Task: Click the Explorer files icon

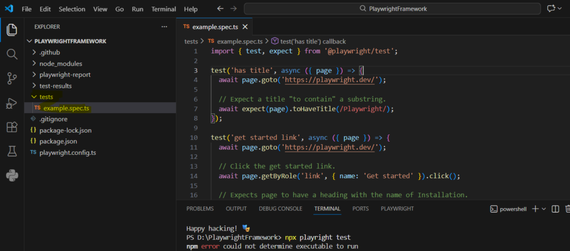Action: click(x=12, y=30)
